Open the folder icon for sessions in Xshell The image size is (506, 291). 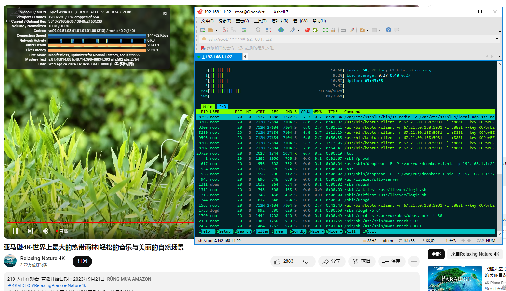click(211, 30)
